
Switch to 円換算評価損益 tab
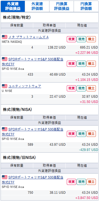(x=62, y=6)
